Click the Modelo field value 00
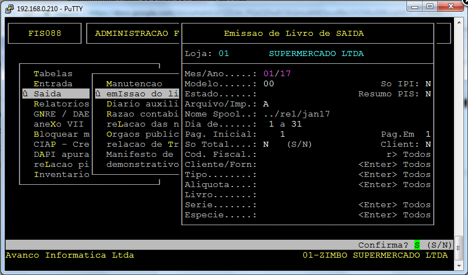 coord(269,83)
